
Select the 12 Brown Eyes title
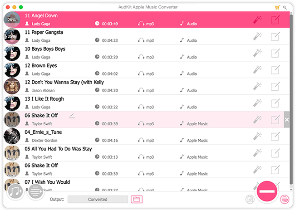click(x=41, y=66)
